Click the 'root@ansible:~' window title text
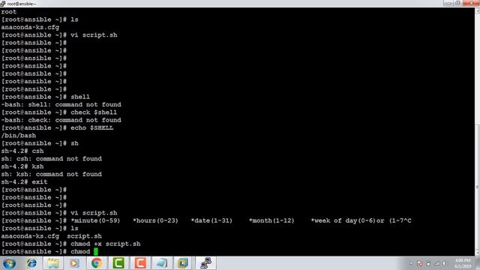The image size is (480, 270). point(22,4)
